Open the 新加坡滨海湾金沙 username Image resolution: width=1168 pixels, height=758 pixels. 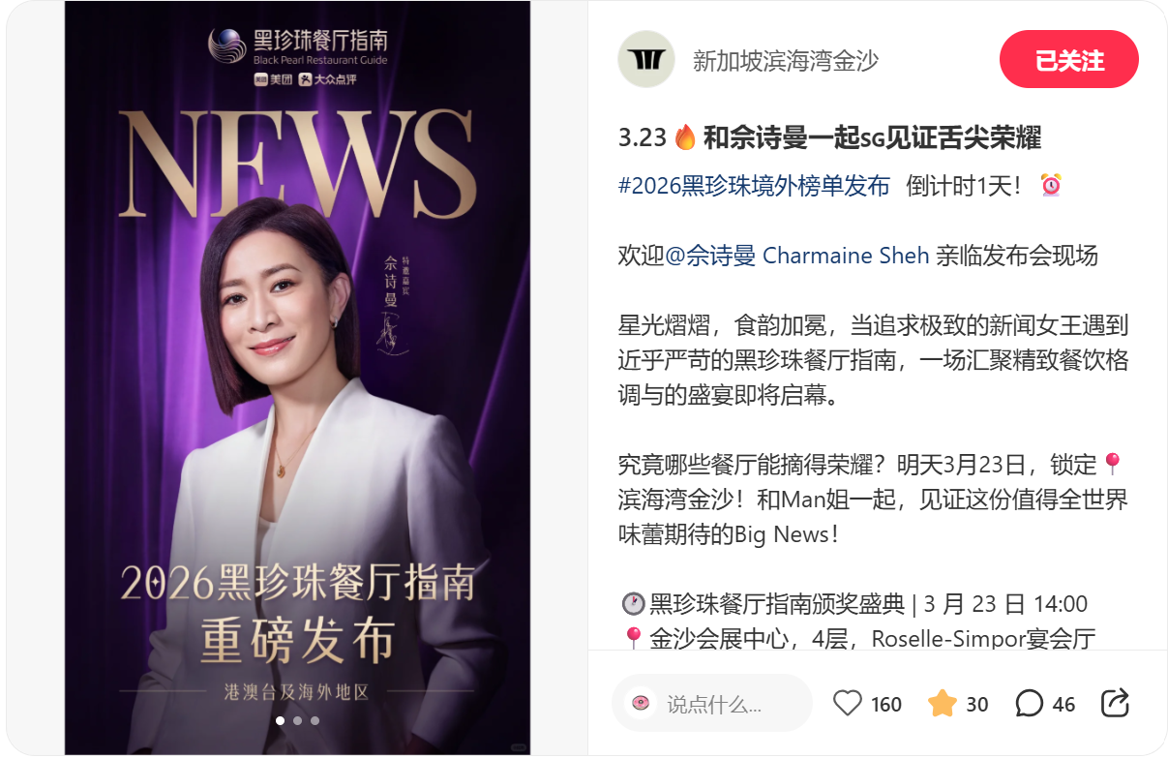pos(786,61)
